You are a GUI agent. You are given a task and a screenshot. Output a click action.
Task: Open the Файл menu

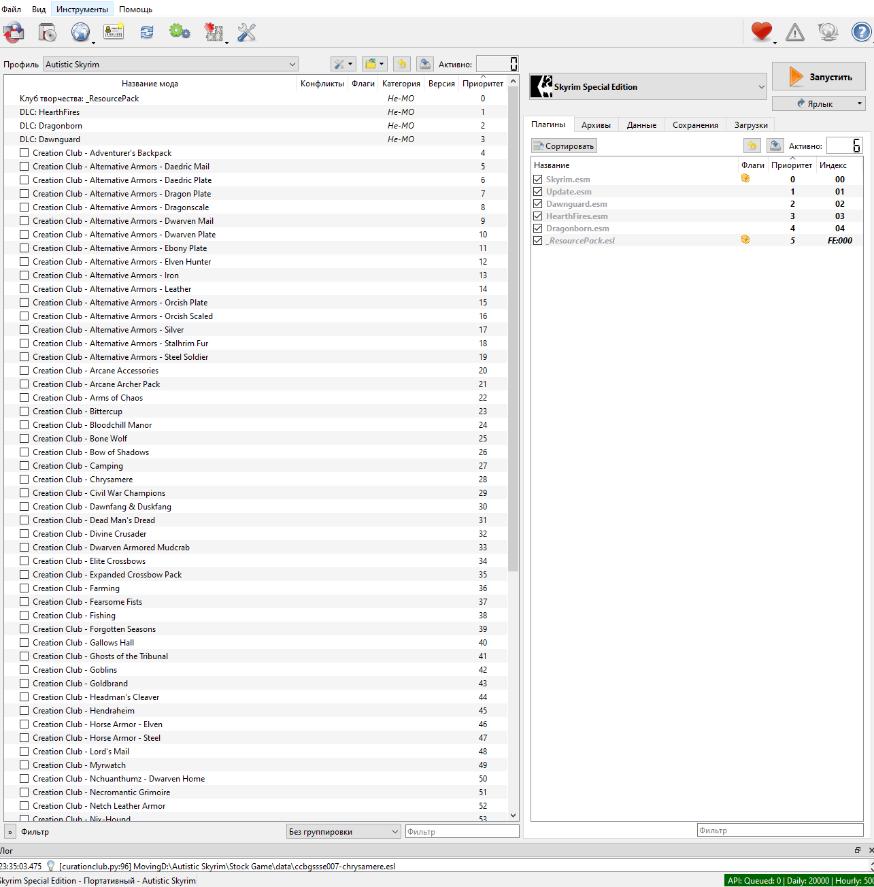coord(11,10)
